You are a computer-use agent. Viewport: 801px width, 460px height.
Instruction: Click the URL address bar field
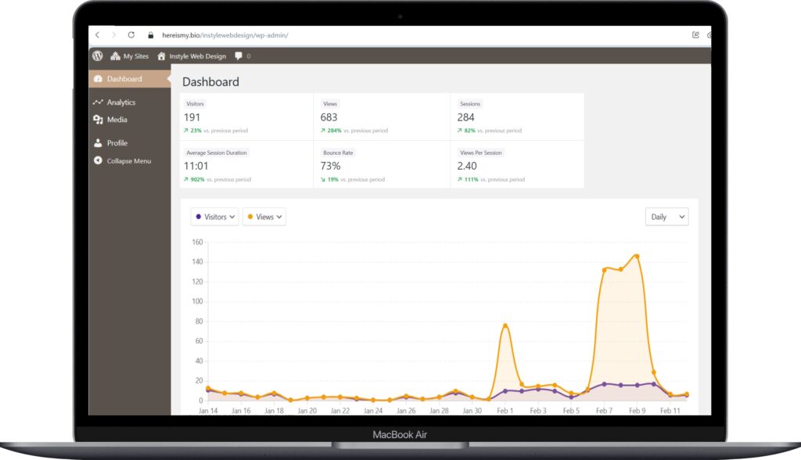pos(391,35)
